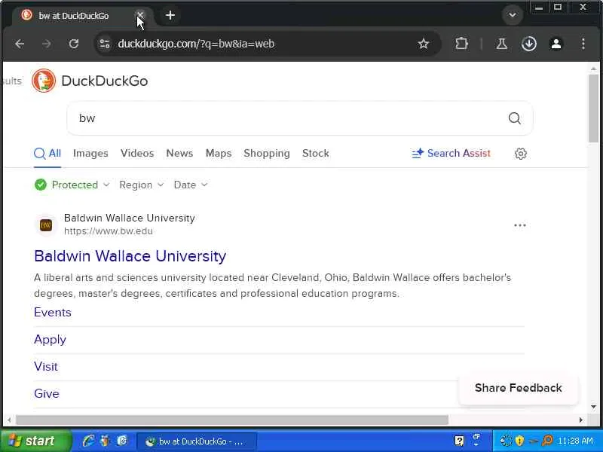Click the Baldwin Wallace BW favicon
The width and height of the screenshot is (603, 452).
point(46,224)
